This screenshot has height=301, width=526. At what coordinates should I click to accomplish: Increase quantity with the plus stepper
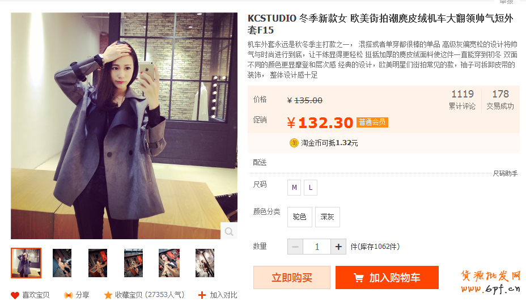coord(338,247)
